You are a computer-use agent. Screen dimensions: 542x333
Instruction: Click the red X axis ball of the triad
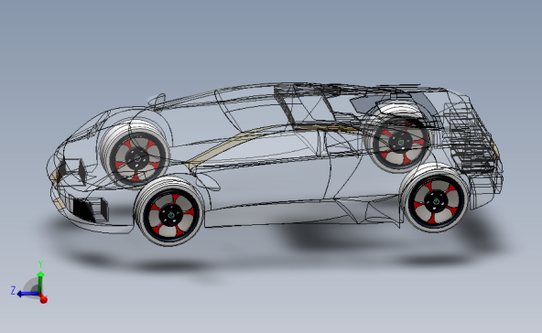coord(44,299)
